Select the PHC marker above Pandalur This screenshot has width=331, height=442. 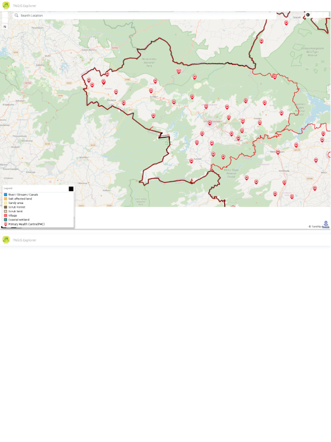click(x=116, y=92)
